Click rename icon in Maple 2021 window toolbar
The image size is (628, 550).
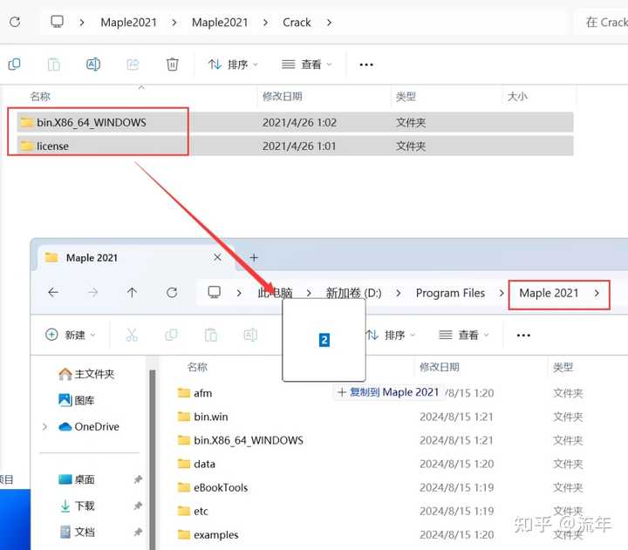pos(250,335)
